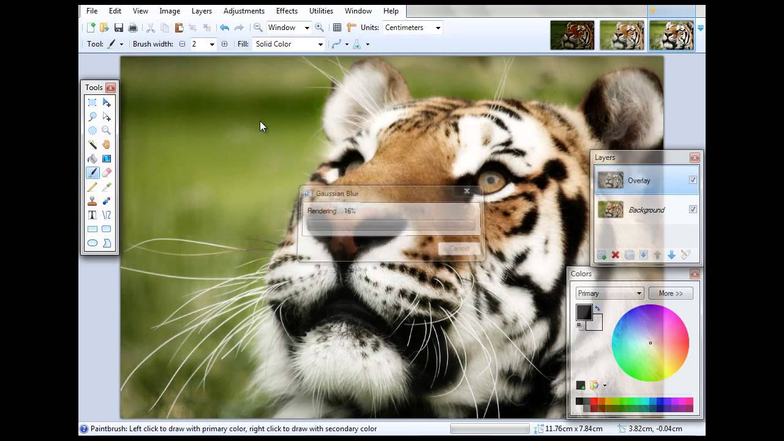Select the Ellipse Select tool
Image resolution: width=784 pixels, height=441 pixels.
point(92,130)
